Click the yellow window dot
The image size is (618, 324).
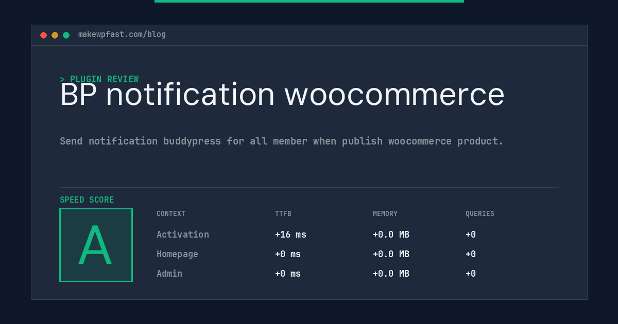tap(55, 35)
